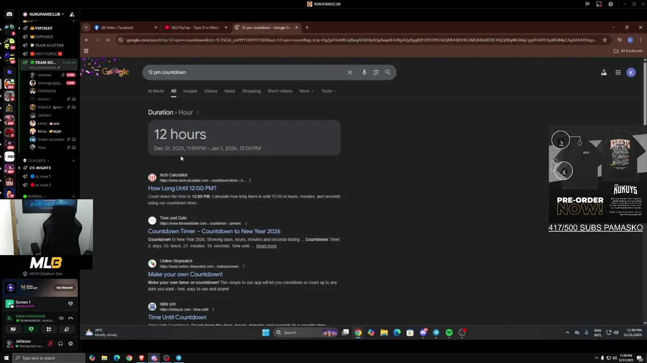Open Spotify from the shared screen taskbar

tap(449, 333)
